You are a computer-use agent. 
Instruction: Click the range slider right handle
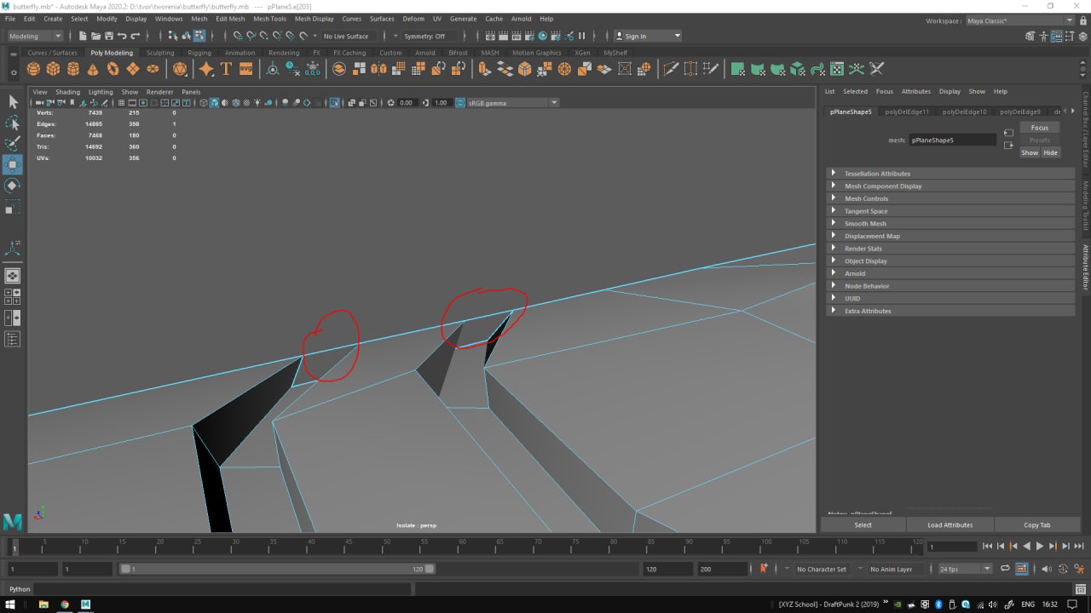pos(430,569)
